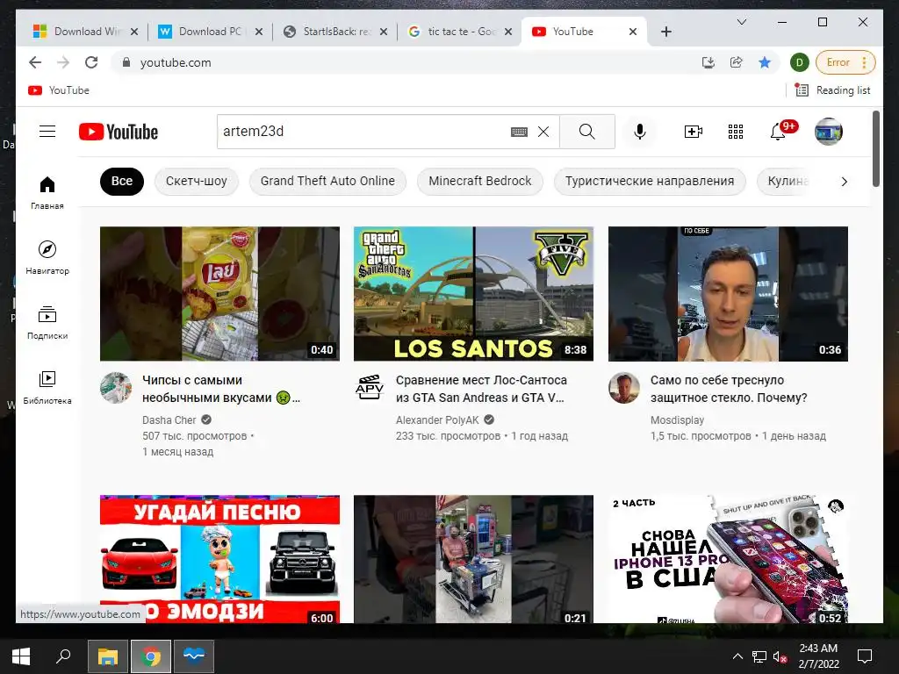View site information lock icon
The image size is (899, 674).
(x=126, y=62)
